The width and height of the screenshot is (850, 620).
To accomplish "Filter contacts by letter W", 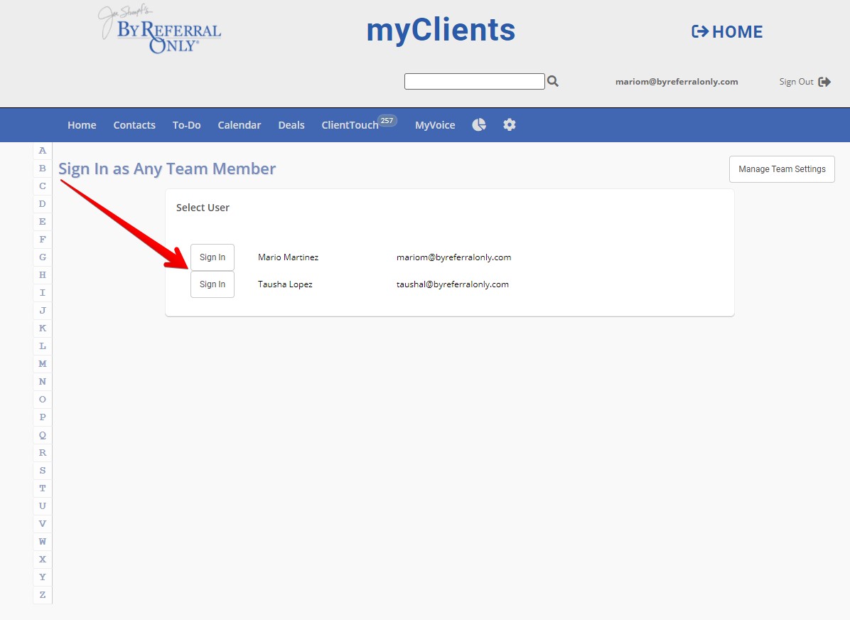I will pos(42,541).
